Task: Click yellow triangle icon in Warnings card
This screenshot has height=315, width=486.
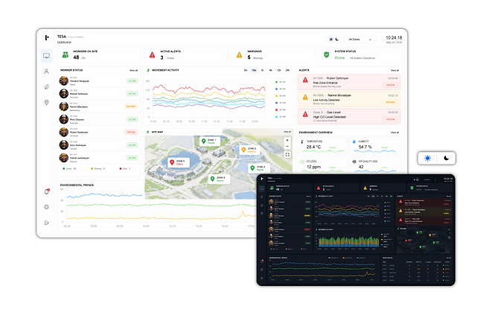Action: coord(240,55)
